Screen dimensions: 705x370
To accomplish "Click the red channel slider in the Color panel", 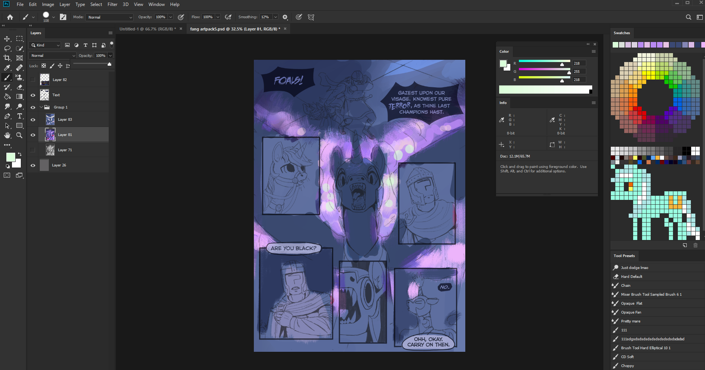I will [x=544, y=61].
